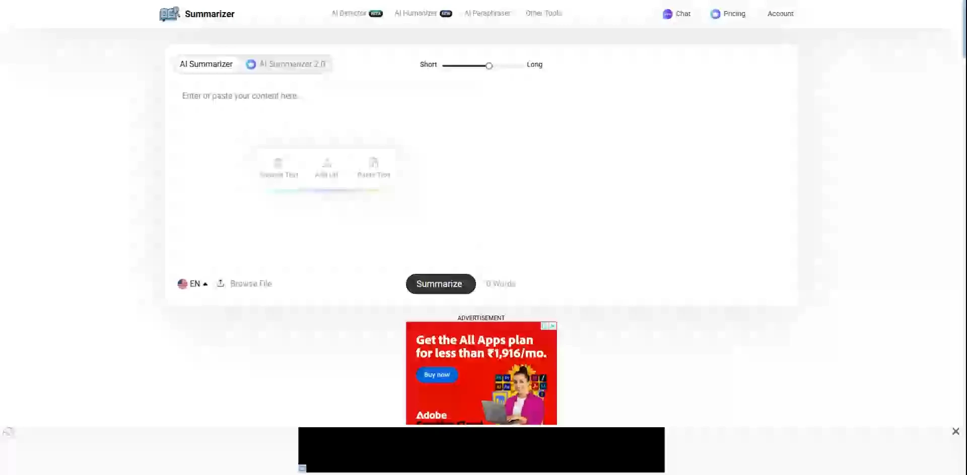This screenshot has height=475, width=967.
Task: Open the EN language dropdown
Action: click(x=192, y=284)
